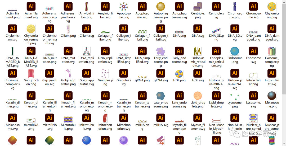The height and width of the screenshot is (146, 286).
Task: Click the DNA_DAMAGED_BASE.png icon
Action: (13, 51)
